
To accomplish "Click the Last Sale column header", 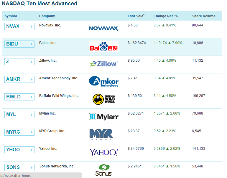I will (x=136, y=16).
